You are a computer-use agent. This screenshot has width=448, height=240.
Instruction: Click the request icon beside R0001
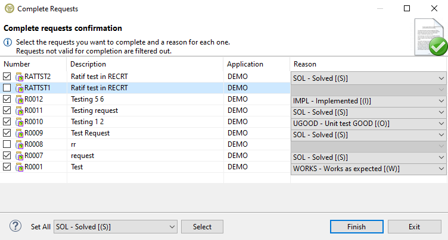[19, 167]
